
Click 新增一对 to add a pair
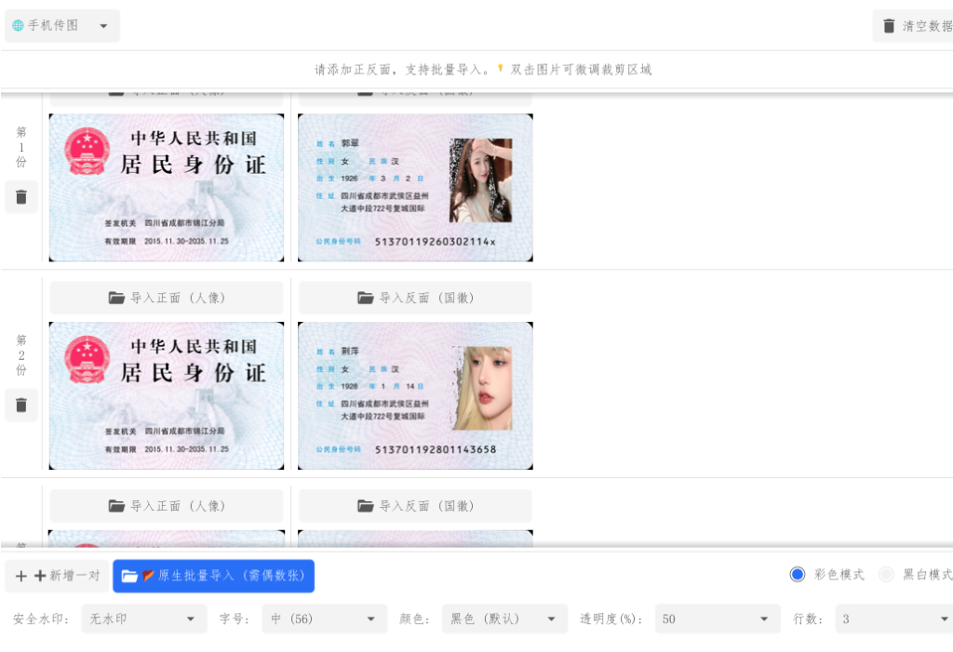click(57, 576)
